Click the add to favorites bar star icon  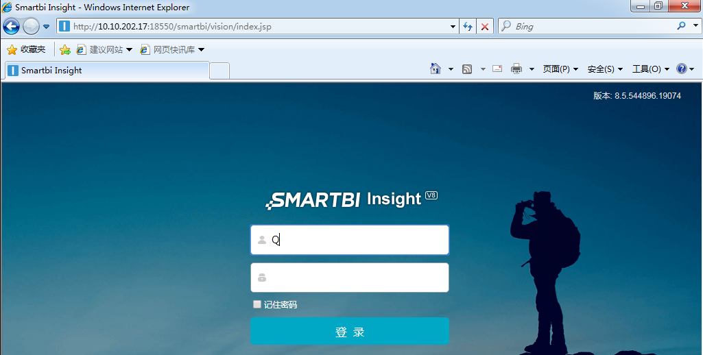65,50
